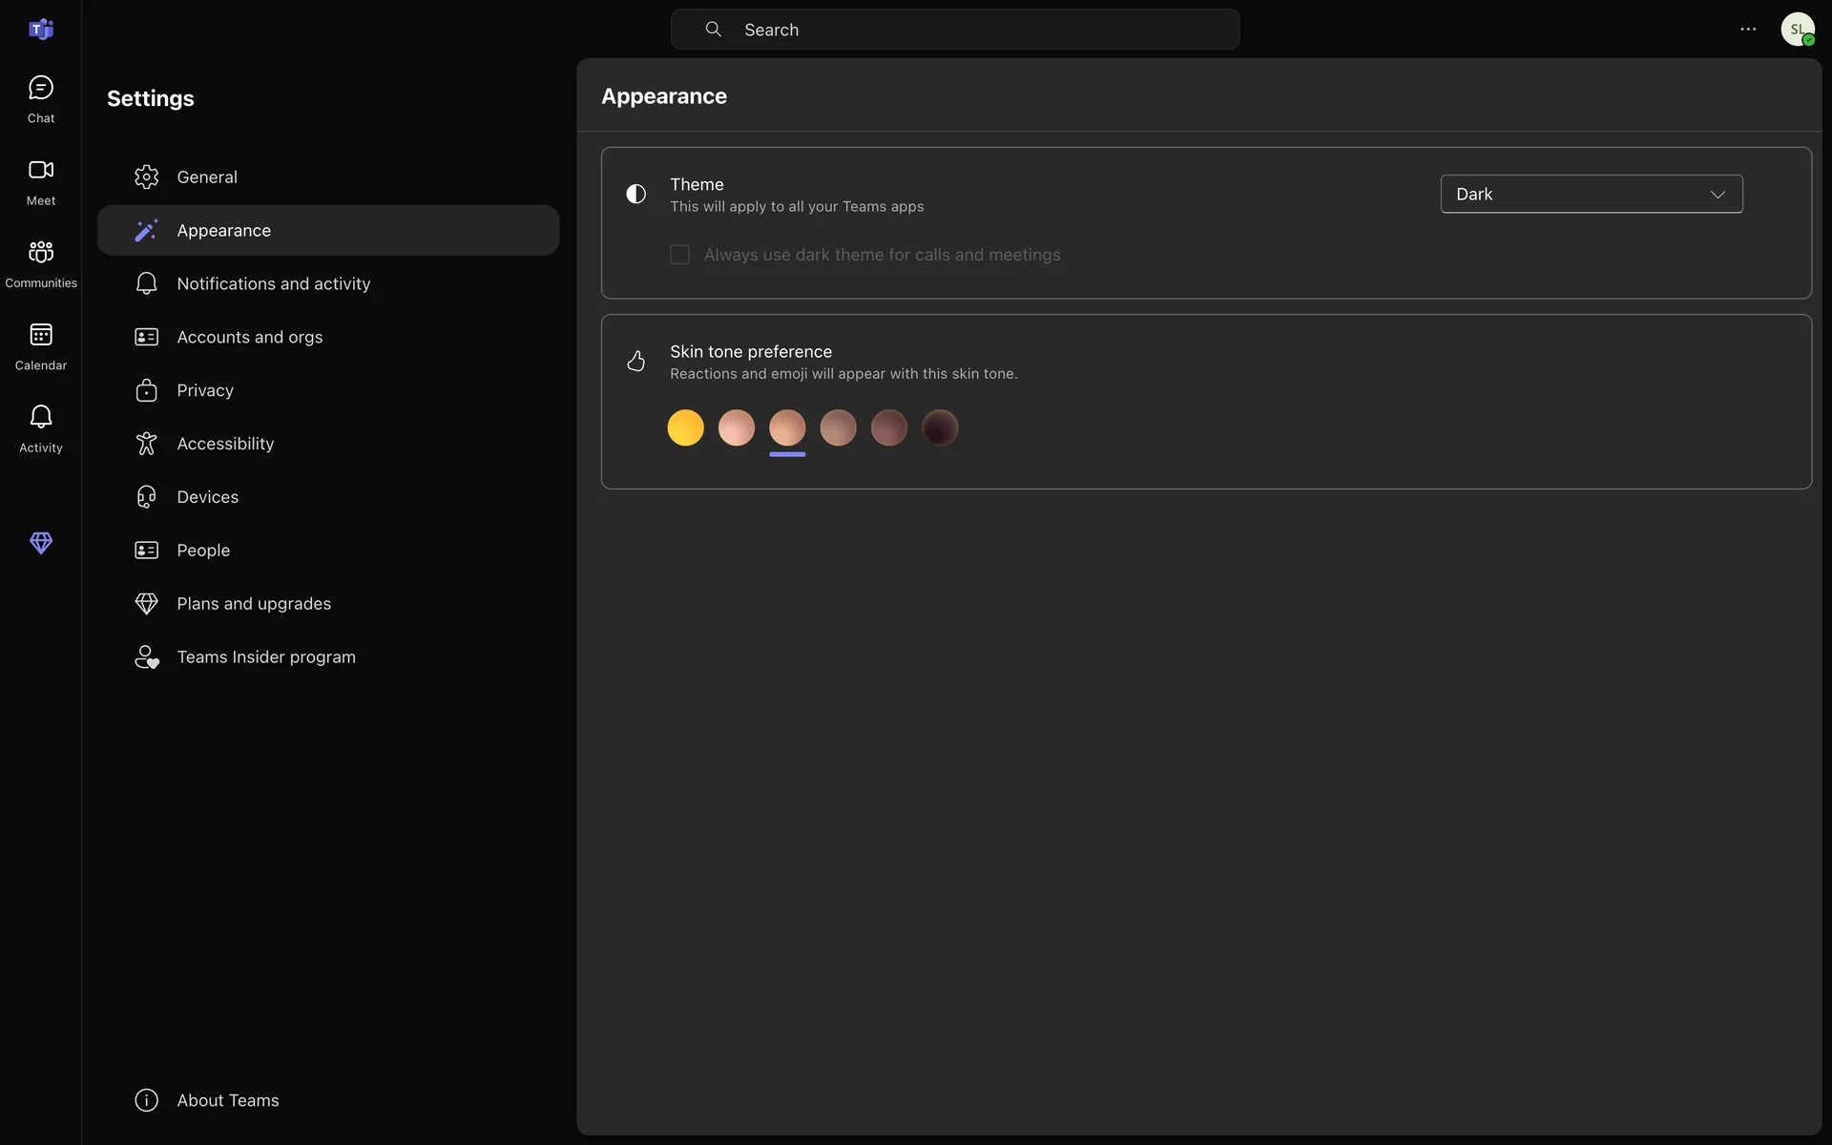
Task: Open Plans and upgrades section
Action: click(x=254, y=604)
